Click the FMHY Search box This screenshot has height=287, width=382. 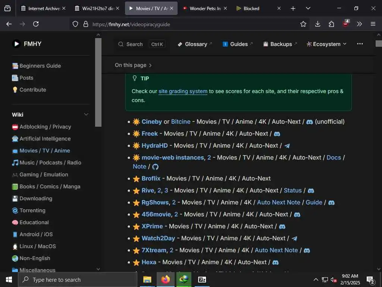[141, 44]
